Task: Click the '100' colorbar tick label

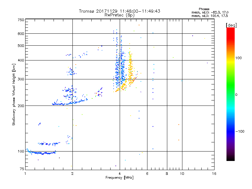Action: coord(238,58)
